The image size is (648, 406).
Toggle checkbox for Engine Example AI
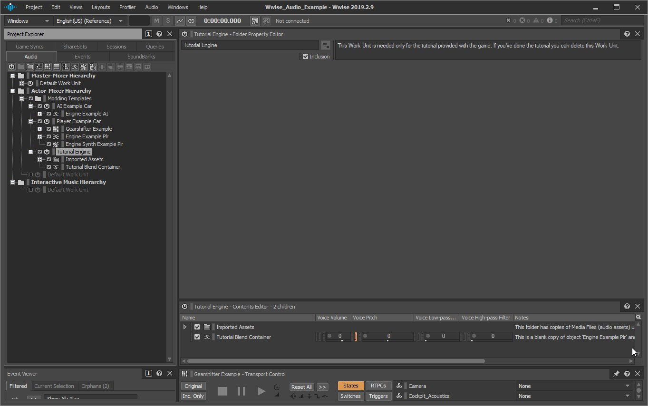[x=49, y=114]
